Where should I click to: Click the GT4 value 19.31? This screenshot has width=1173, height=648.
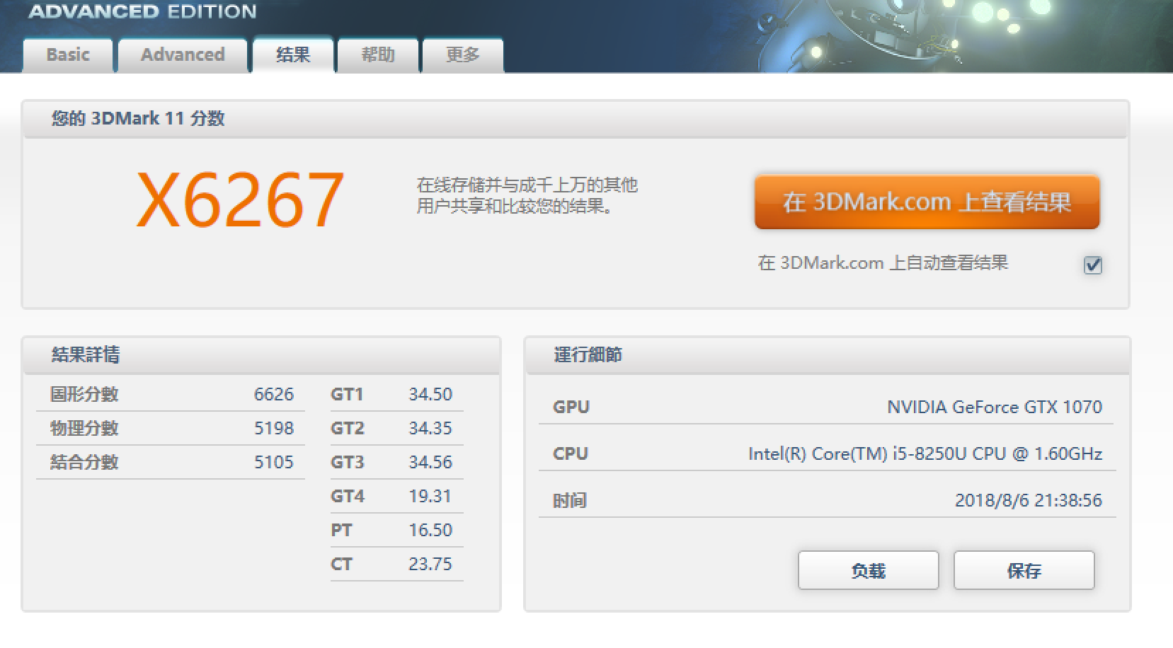pyautogui.click(x=430, y=496)
